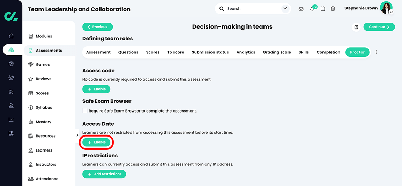This screenshot has height=186, width=402.
Task: Go to Previous section
Action: click(97, 27)
